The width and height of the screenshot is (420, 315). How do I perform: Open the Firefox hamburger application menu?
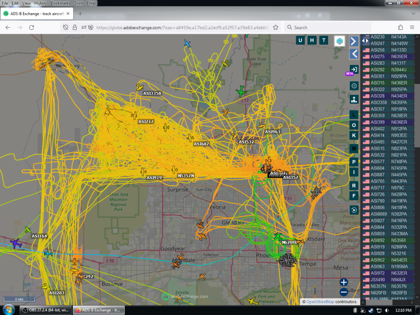(x=412, y=27)
